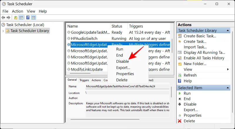Click the blue Help toolbar icon
235x129 pixels.
click(x=28, y=18)
